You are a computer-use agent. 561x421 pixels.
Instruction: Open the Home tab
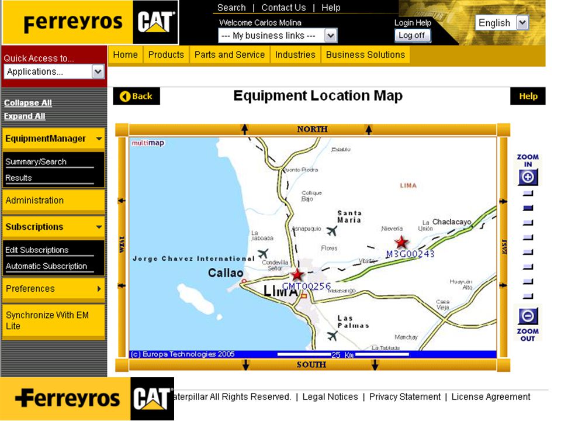point(125,55)
